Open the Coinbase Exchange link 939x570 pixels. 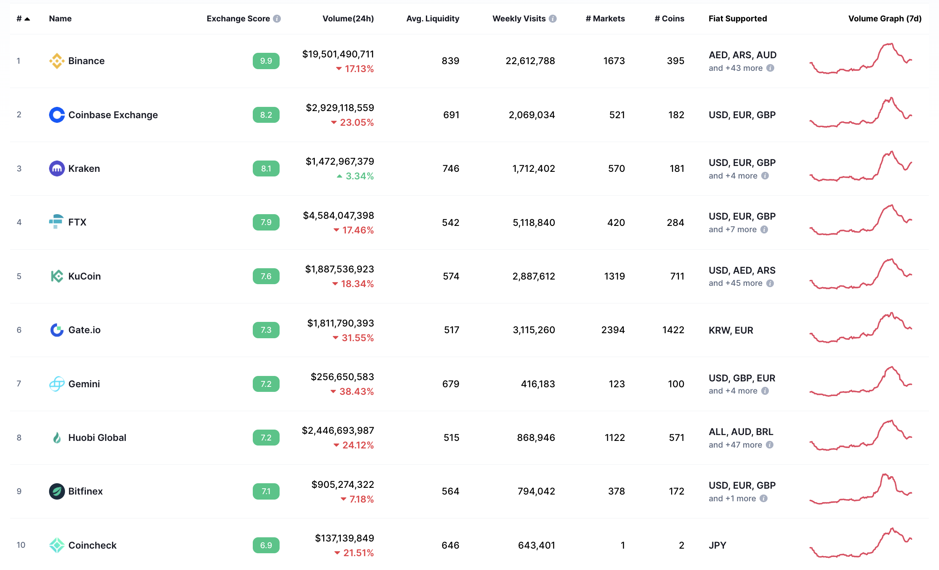tap(113, 115)
